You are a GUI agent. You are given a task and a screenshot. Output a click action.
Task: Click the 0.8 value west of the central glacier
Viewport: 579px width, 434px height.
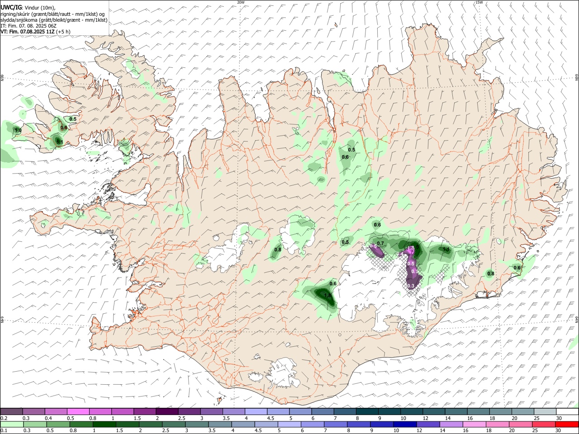(278, 250)
